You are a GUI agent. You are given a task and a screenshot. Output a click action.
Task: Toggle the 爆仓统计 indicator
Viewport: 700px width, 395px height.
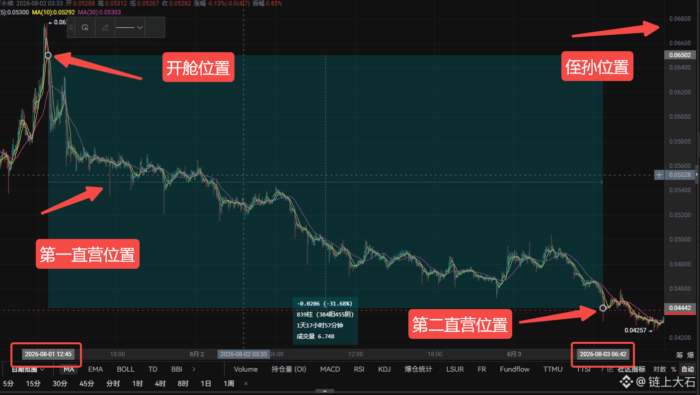419,369
